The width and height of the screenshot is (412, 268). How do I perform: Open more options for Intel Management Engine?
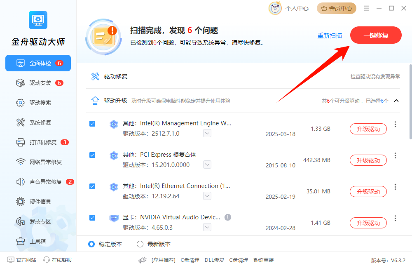point(395,124)
